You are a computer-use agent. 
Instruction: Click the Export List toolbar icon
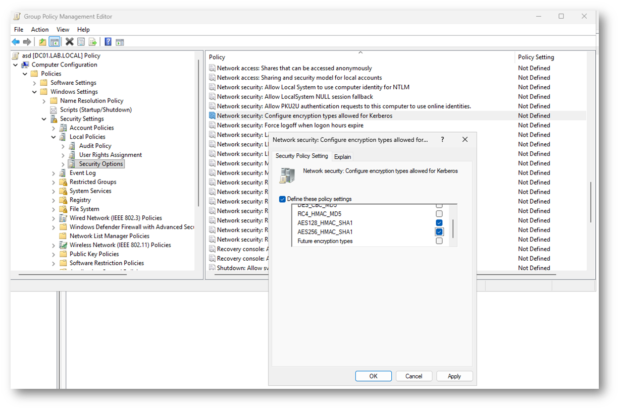pos(93,42)
